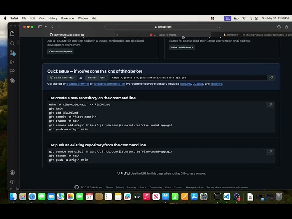Open Control Center in the menu bar

pyautogui.click(x=256, y=18)
